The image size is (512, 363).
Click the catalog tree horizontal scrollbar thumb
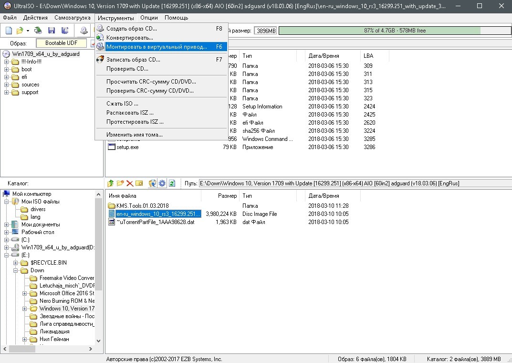[x=22, y=349]
